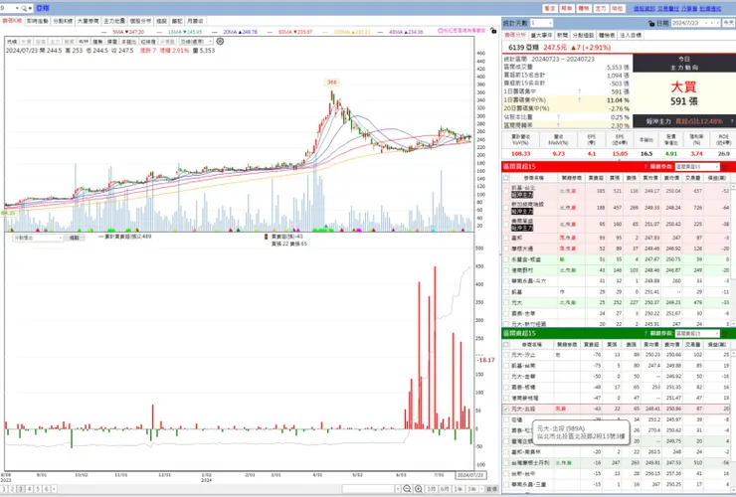Check the 凱基-台北 row checkbox
736x497 pixels.
point(506,191)
